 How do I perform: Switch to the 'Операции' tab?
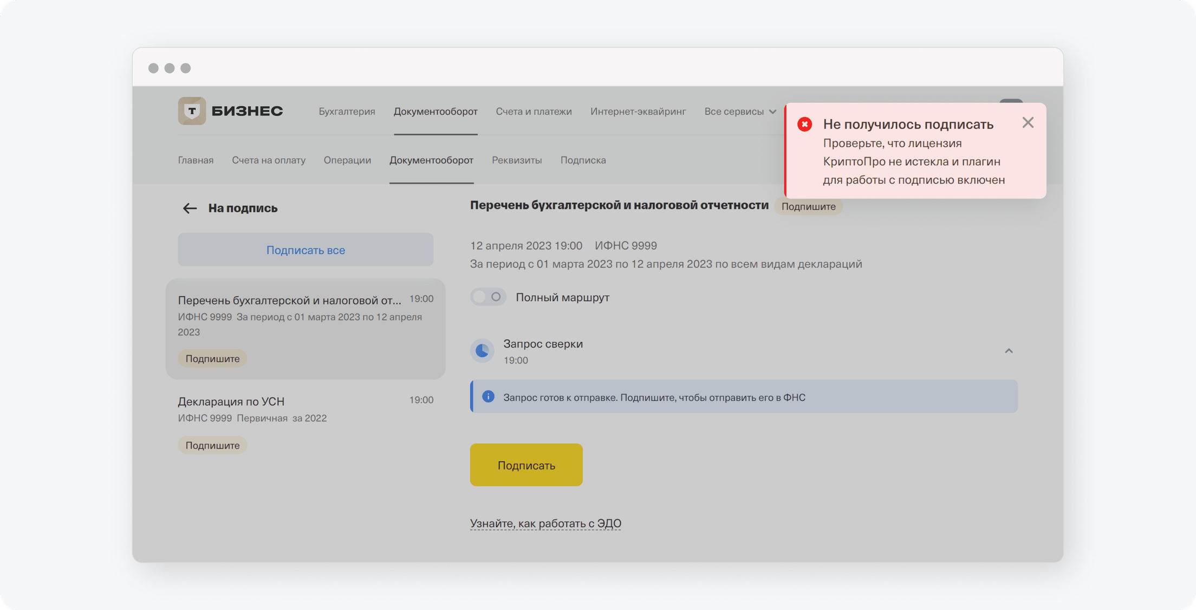(347, 160)
